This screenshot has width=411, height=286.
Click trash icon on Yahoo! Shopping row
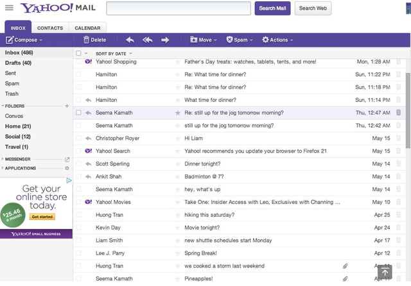tap(398, 62)
